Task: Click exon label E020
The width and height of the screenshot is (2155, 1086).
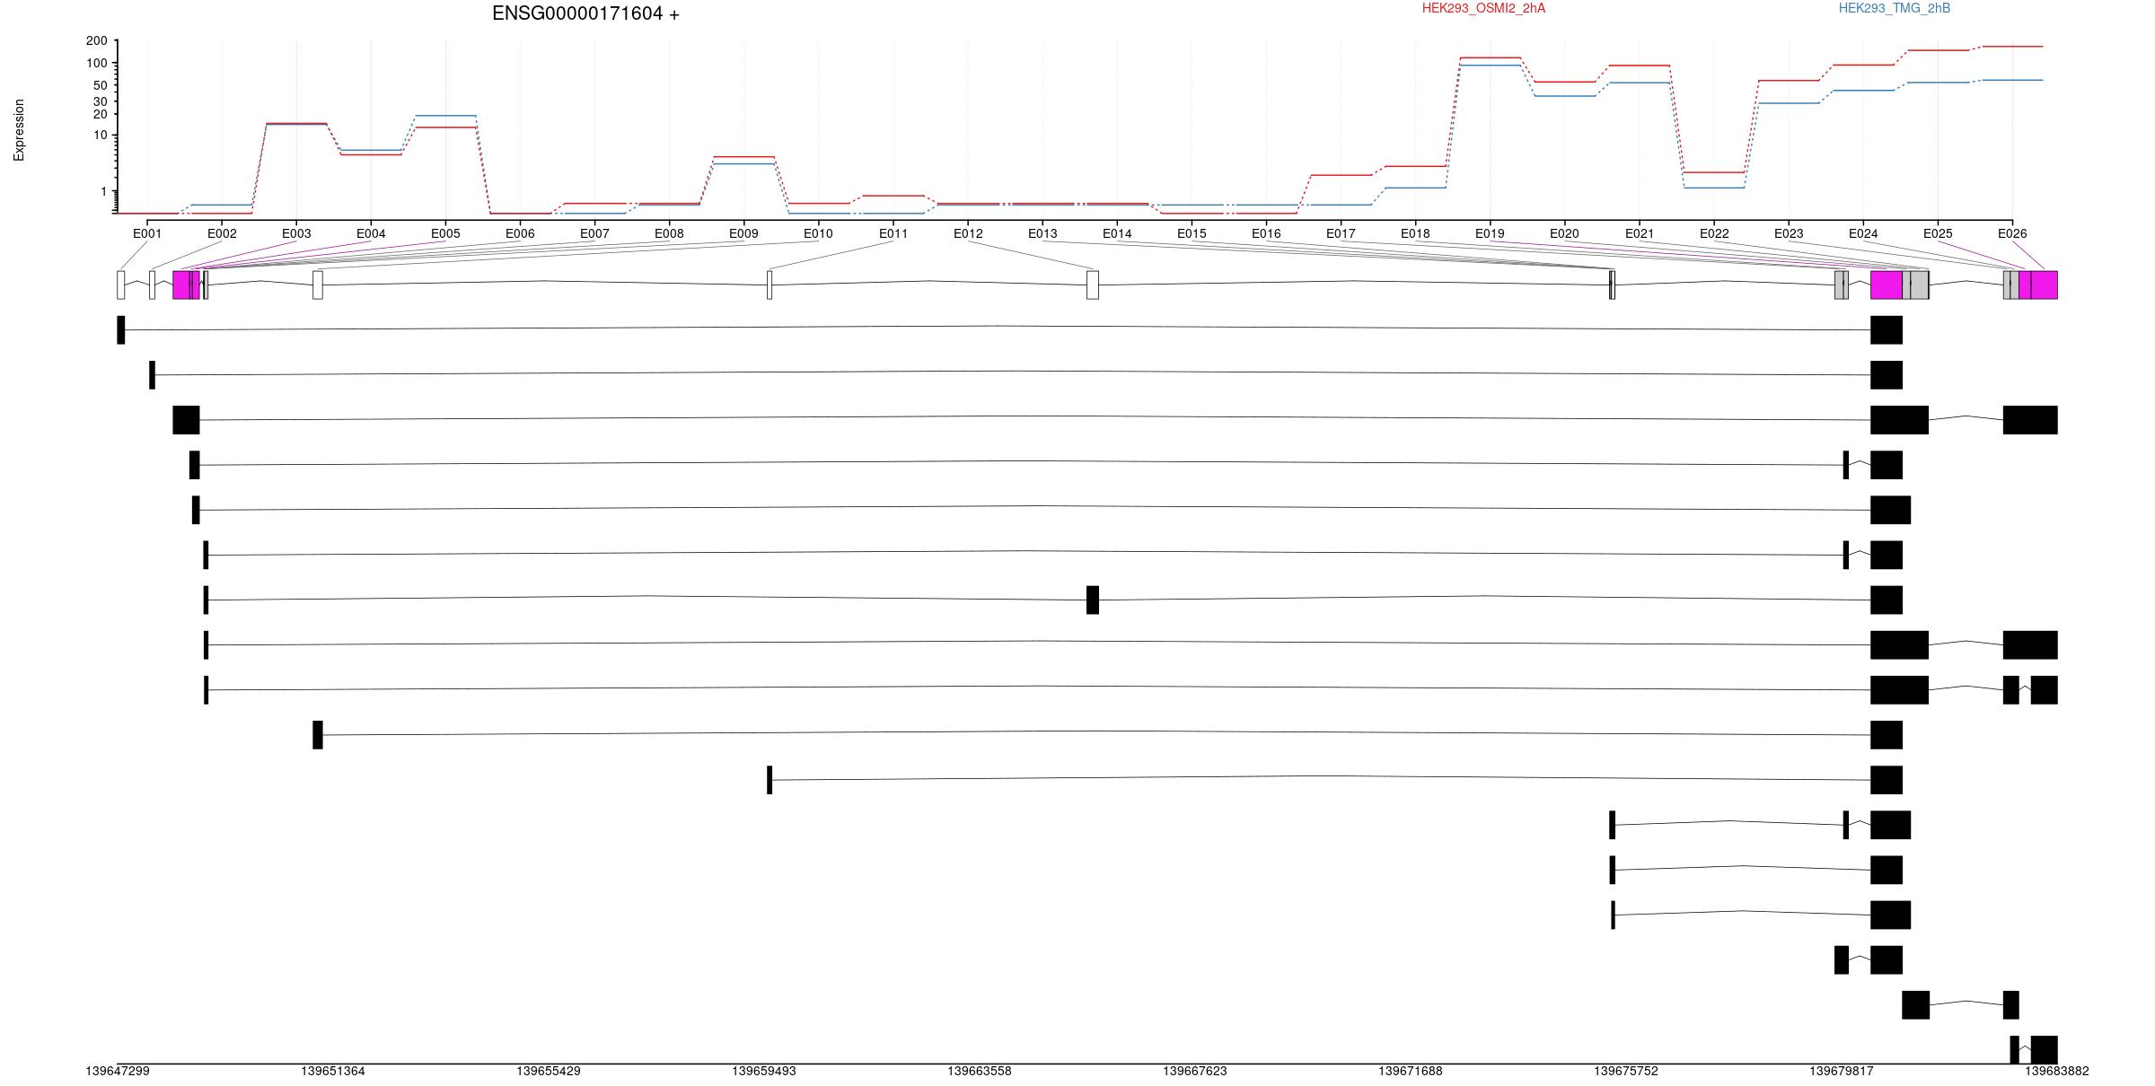Action: point(1564,233)
